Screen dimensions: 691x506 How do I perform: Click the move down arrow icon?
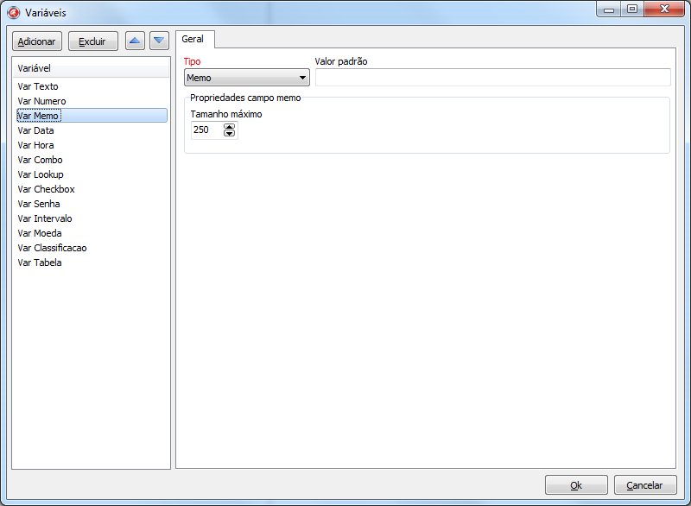click(x=159, y=41)
